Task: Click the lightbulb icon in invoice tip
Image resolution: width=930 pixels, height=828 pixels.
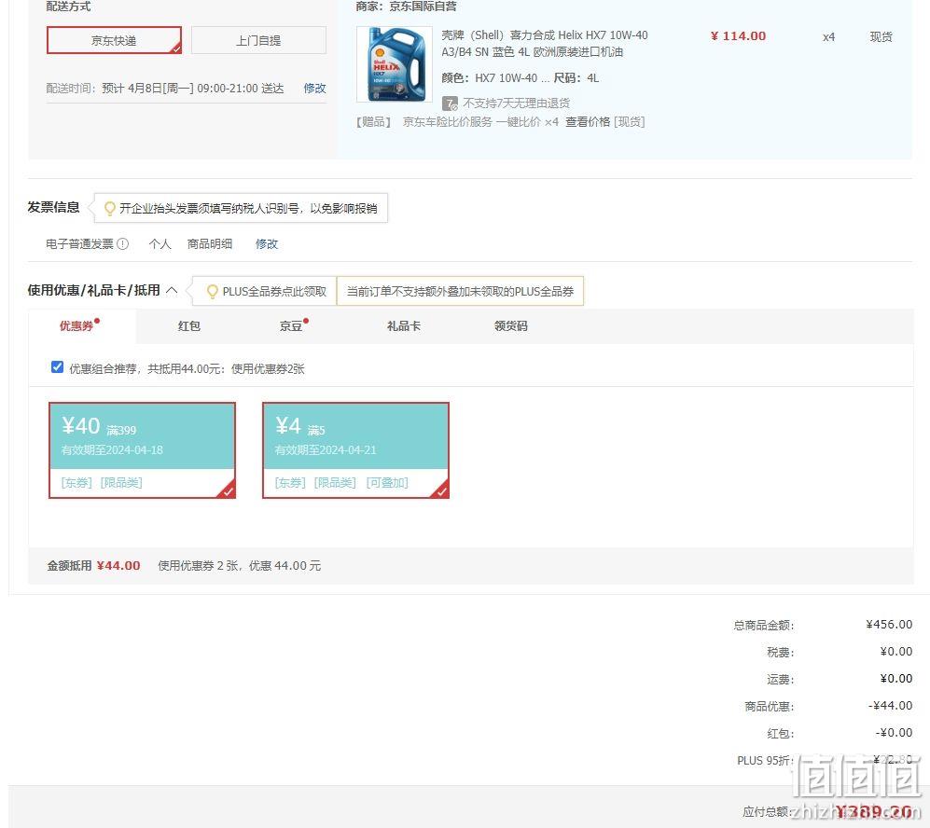Action: pyautogui.click(x=109, y=208)
